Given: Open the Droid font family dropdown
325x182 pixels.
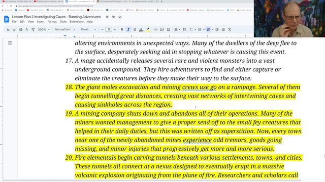Looking at the screenshot, I should (x=88, y=29).
